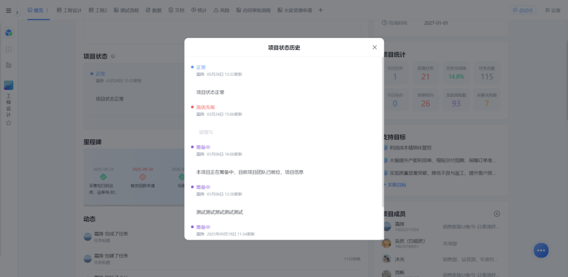The image size is (568, 277).
Task: Switch to the 工程设计 tab
Action: 69,10
